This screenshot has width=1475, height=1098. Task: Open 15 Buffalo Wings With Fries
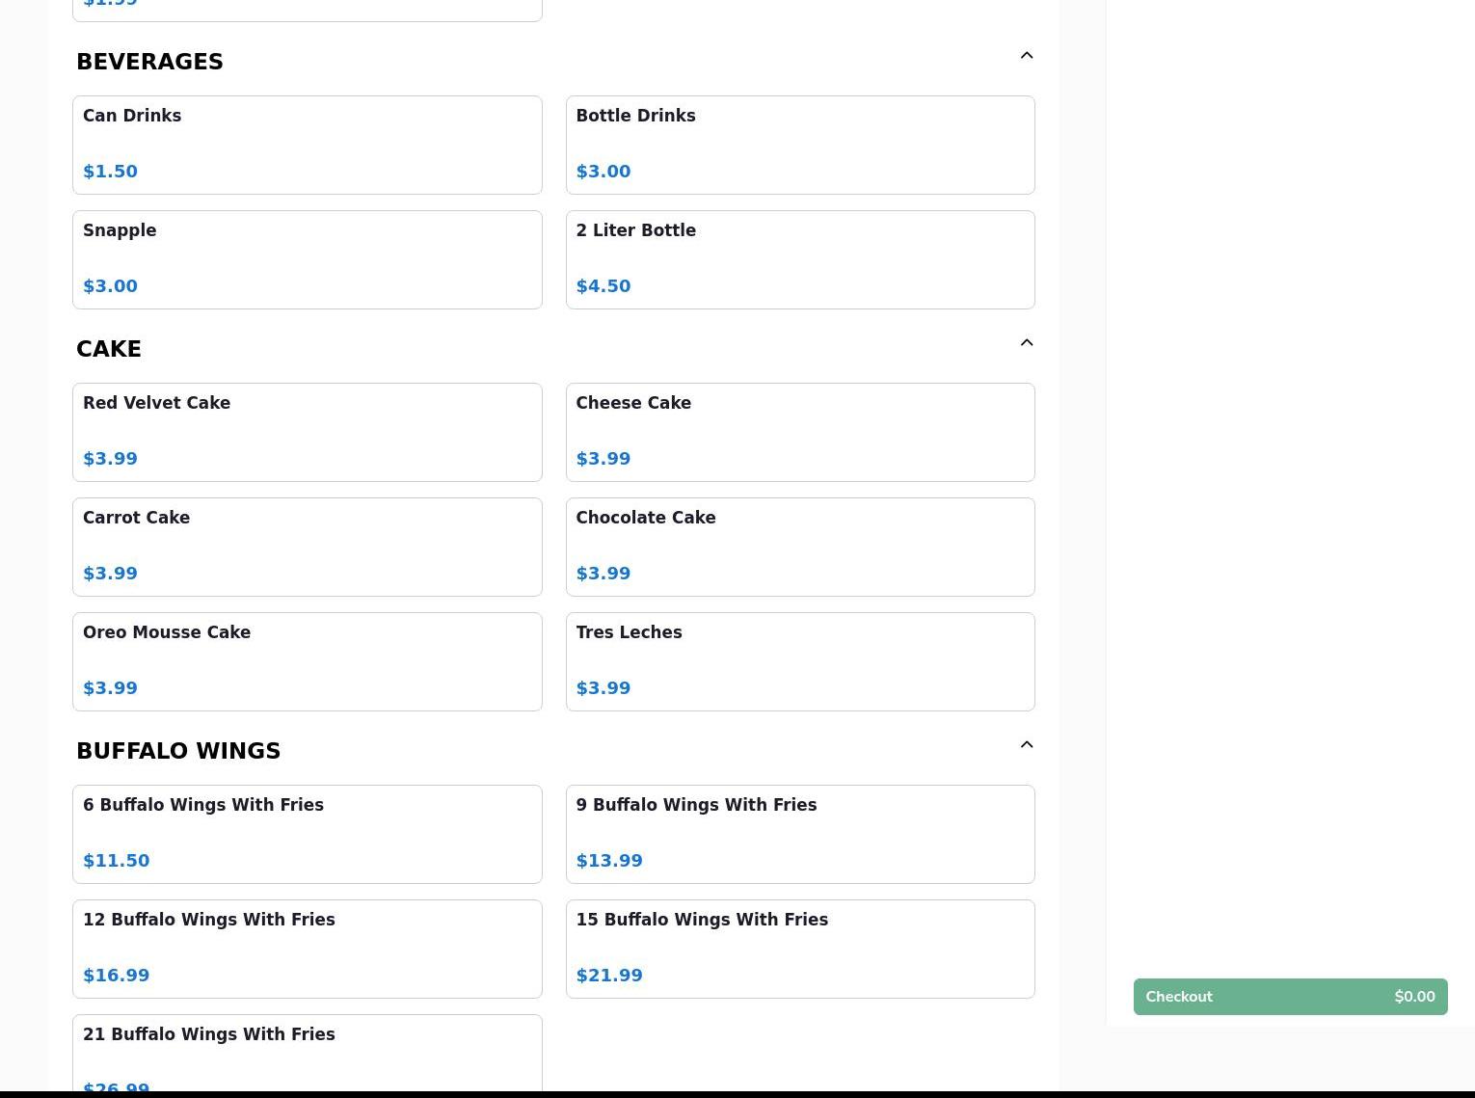(799, 949)
